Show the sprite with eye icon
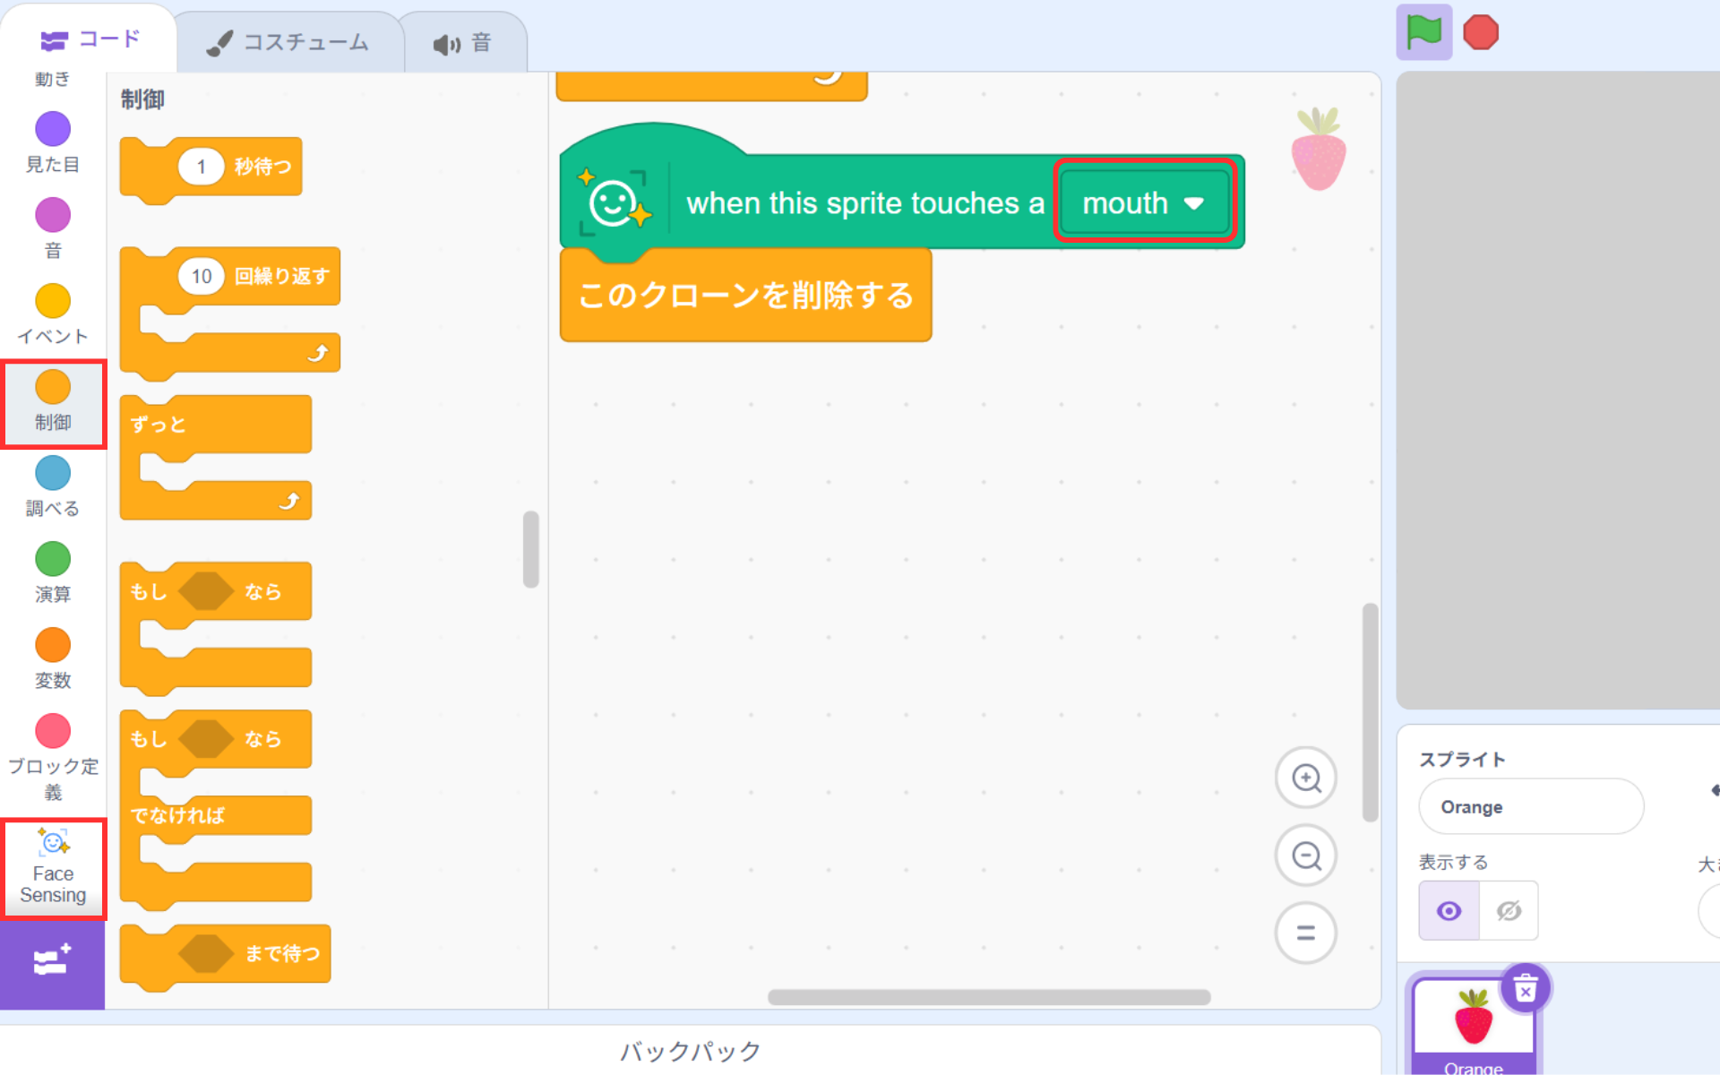 click(1449, 910)
